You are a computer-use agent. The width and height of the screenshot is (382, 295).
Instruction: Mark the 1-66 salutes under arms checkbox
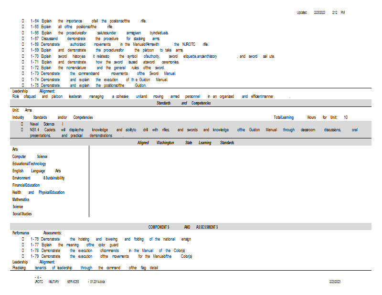click(x=23, y=32)
